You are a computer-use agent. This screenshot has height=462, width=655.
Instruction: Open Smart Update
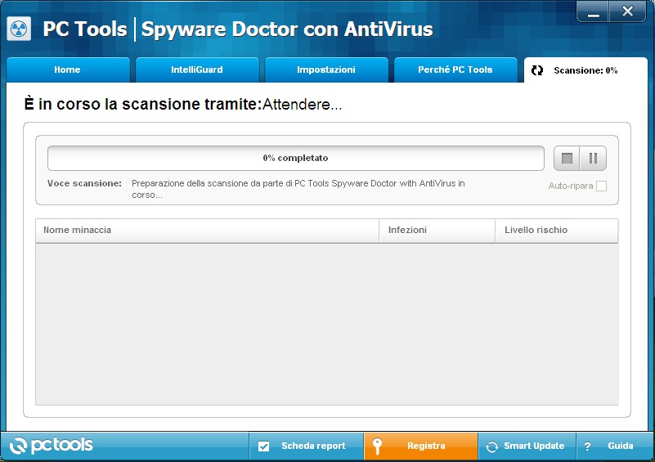tap(533, 446)
